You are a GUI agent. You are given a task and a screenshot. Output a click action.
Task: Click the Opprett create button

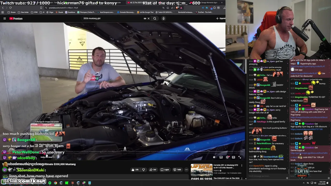click(x=221, y=18)
